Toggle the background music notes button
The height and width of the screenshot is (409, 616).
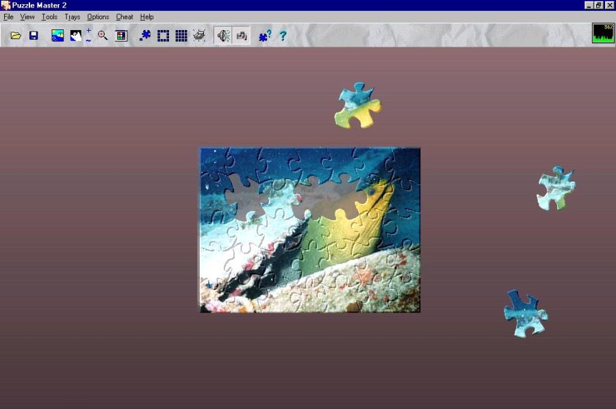click(x=241, y=36)
